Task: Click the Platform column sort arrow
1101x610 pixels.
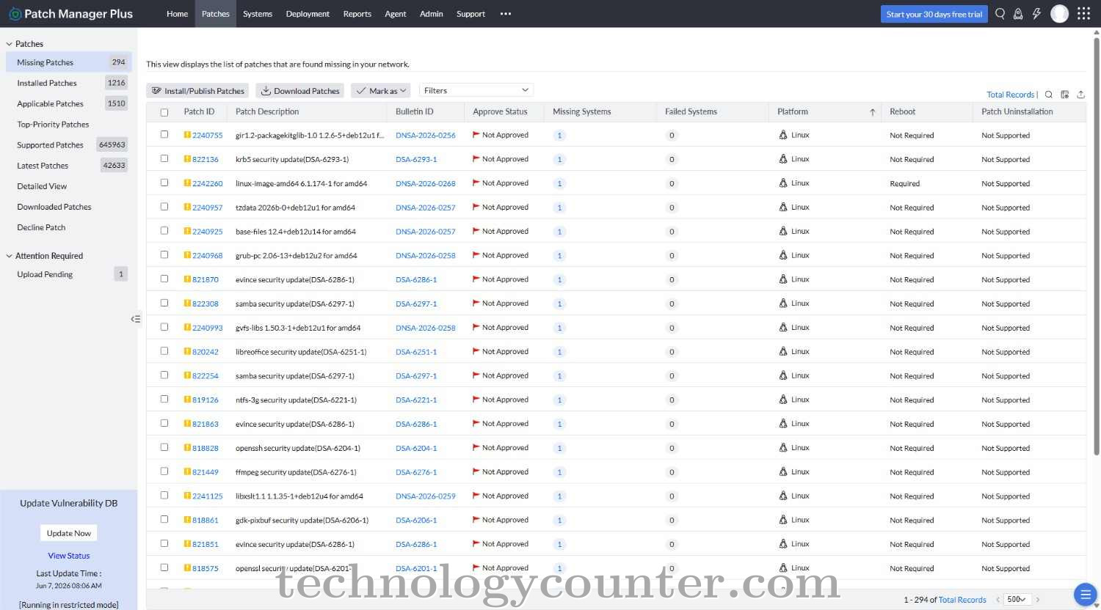Action: [x=873, y=112]
